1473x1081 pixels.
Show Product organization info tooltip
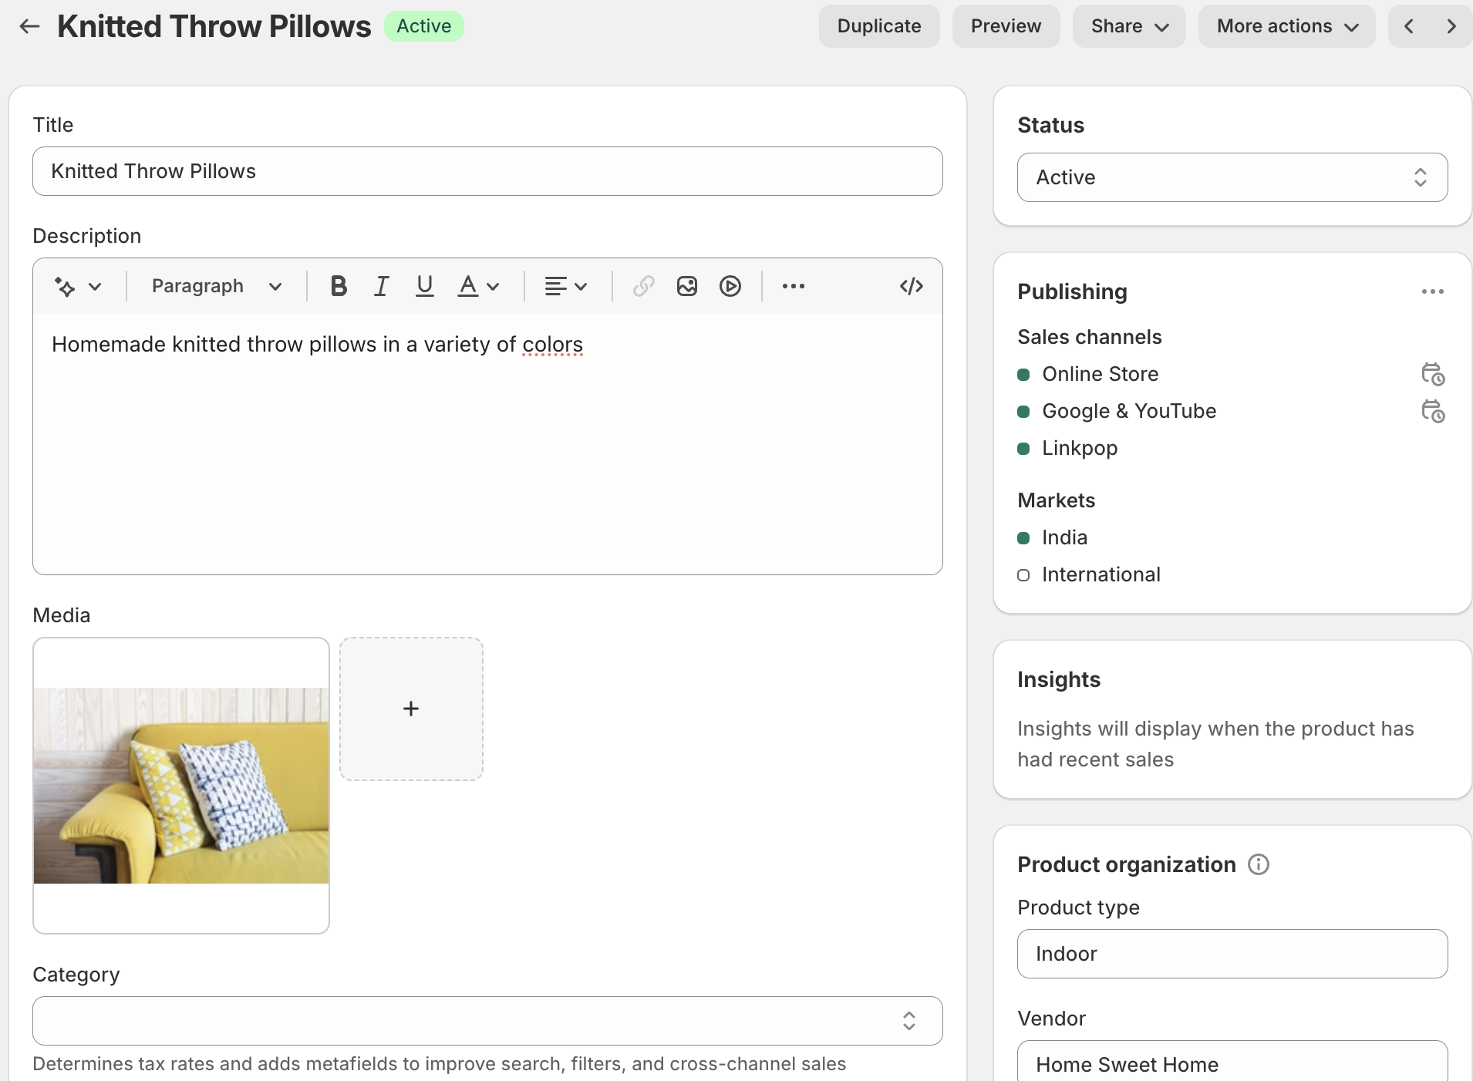[1259, 864]
